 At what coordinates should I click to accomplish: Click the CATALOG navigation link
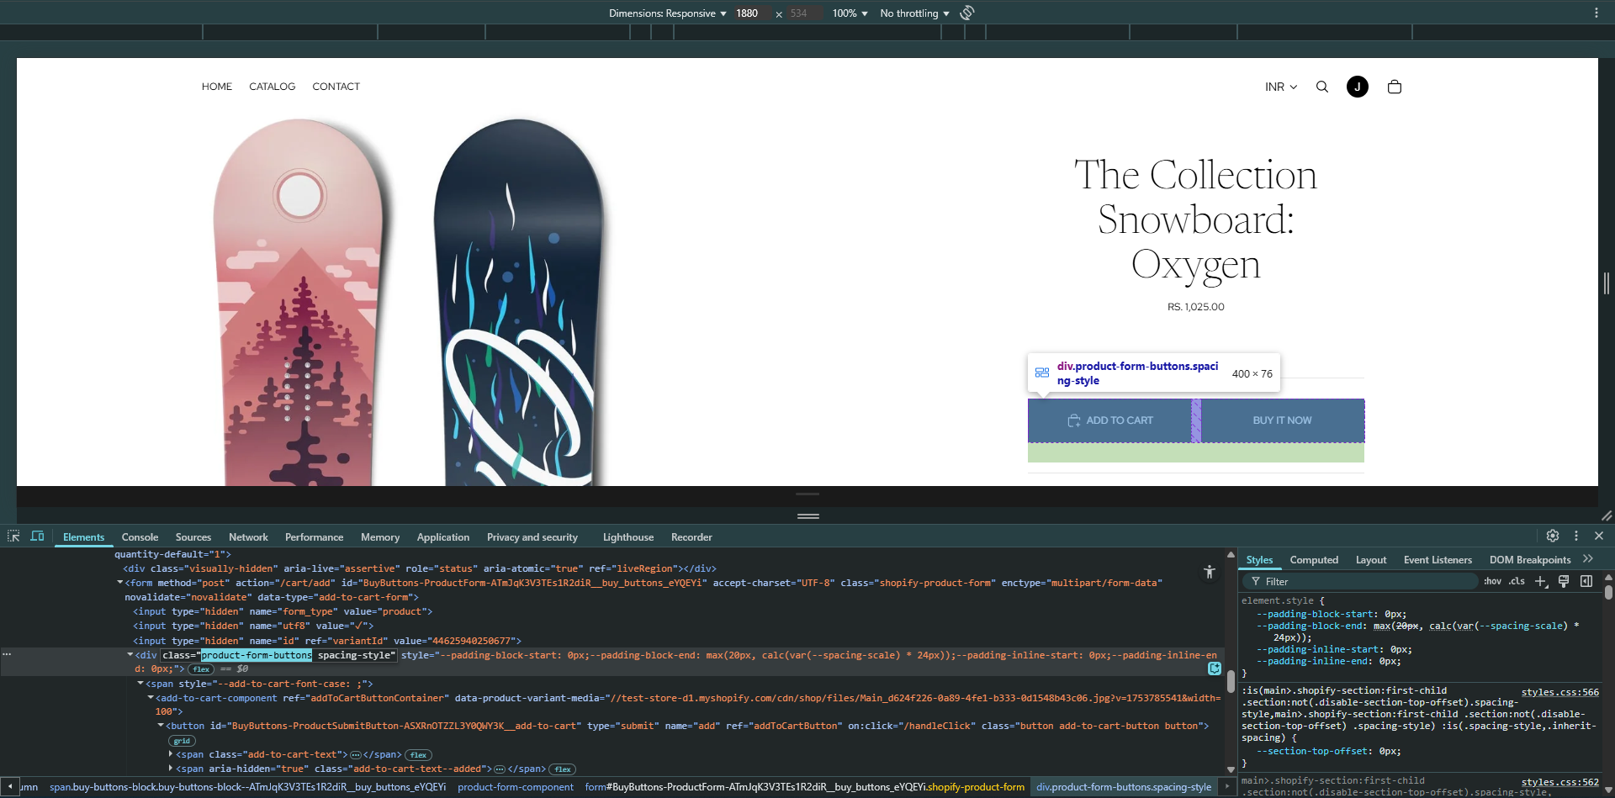tap(272, 87)
